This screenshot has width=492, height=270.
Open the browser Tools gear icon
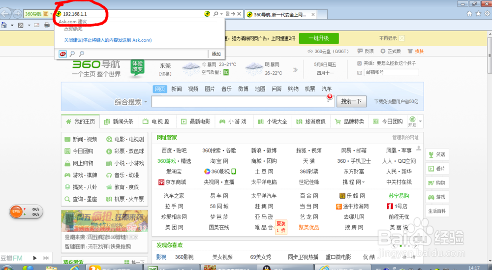click(487, 13)
